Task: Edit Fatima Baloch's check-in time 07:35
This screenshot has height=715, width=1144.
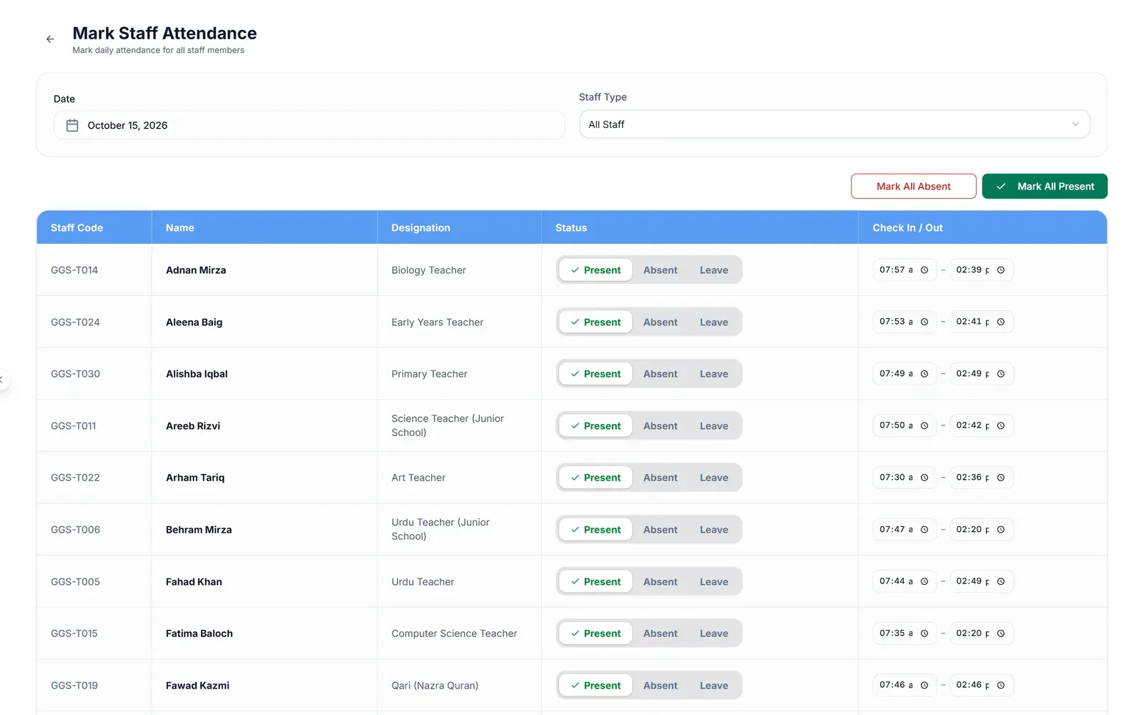Action: tap(904, 633)
